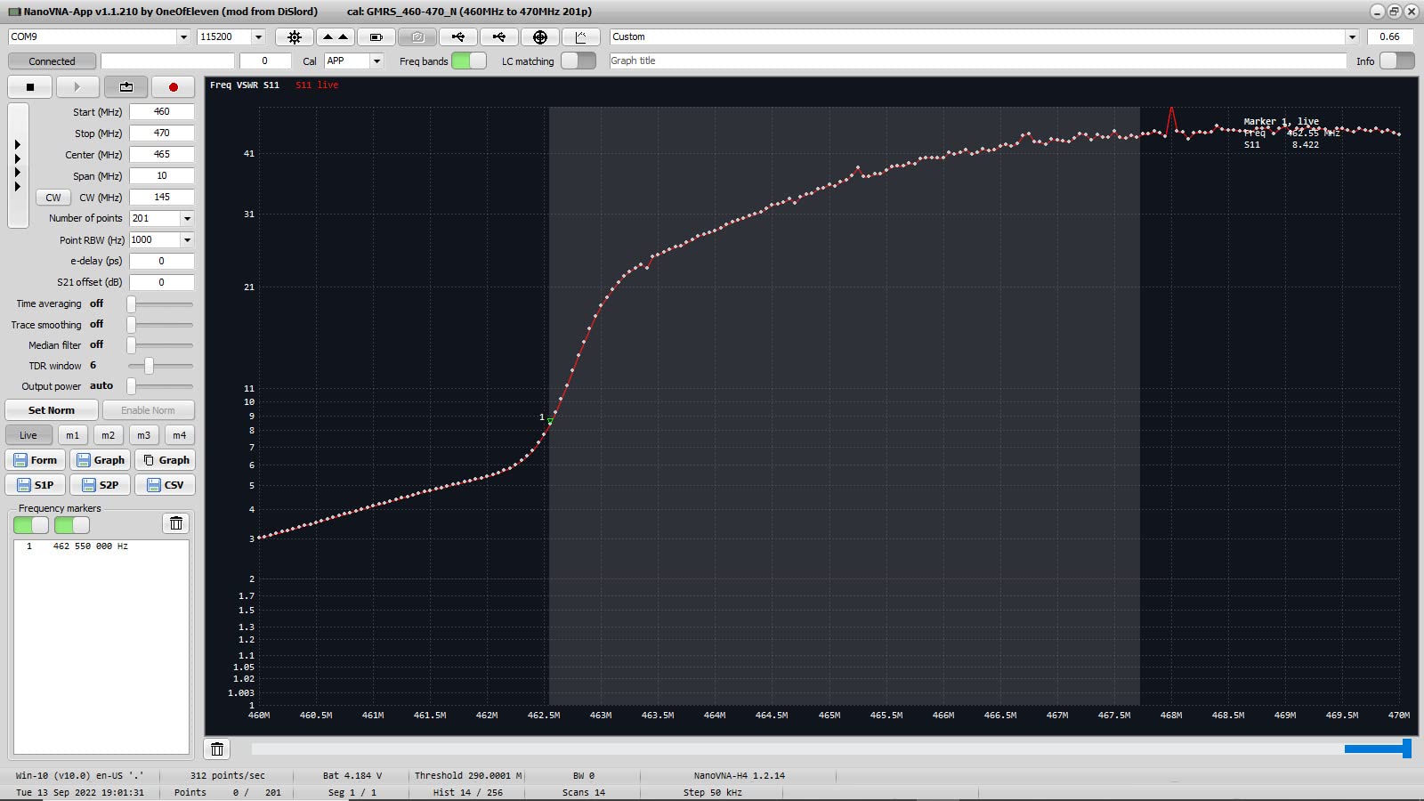Expand the Point RBW dropdown

point(187,240)
